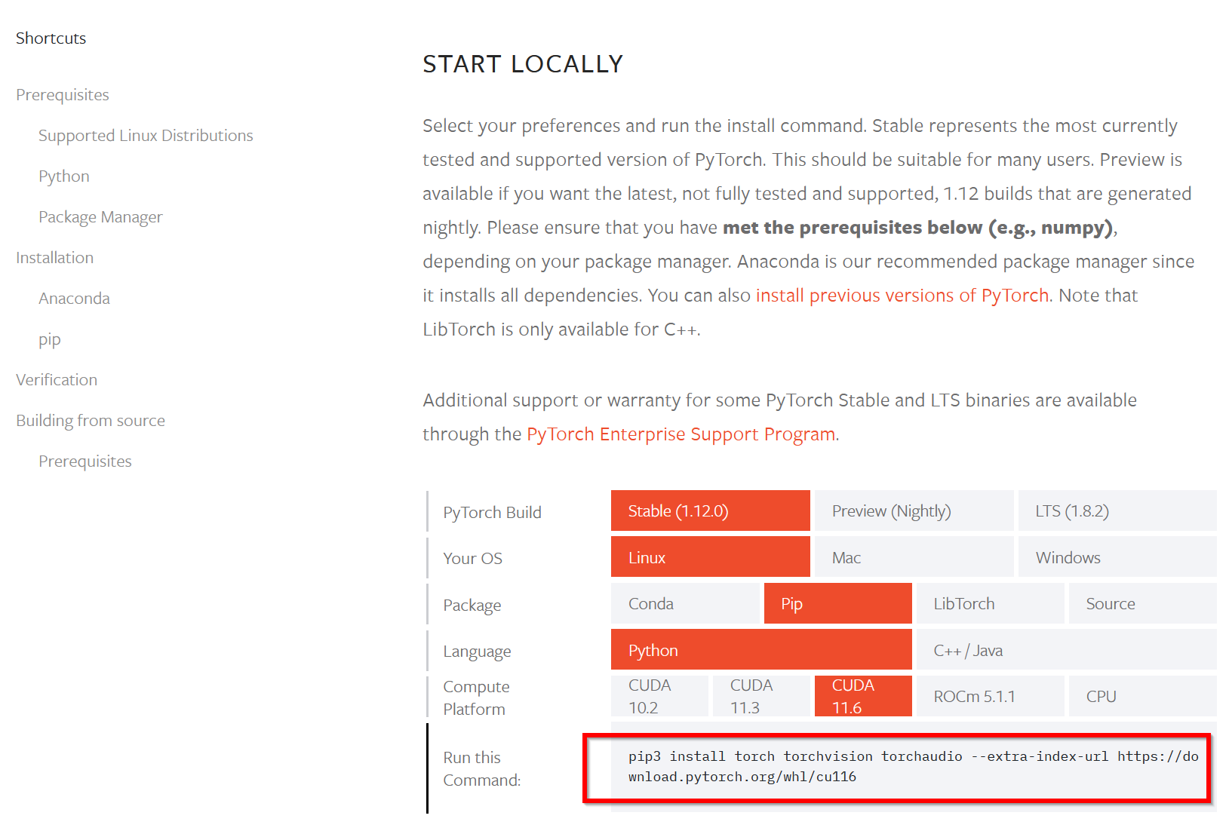Select CUDA 11.6 compute platform

pyautogui.click(x=863, y=696)
